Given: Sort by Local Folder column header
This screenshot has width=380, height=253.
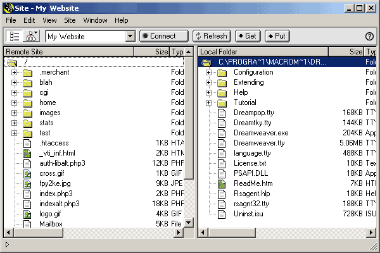Looking at the screenshot, I should 272,51.
